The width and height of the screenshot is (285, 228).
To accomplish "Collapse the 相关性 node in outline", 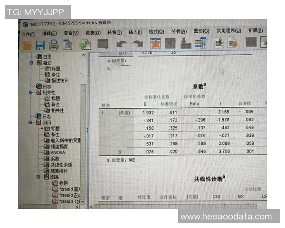I will [x=31, y=93].
